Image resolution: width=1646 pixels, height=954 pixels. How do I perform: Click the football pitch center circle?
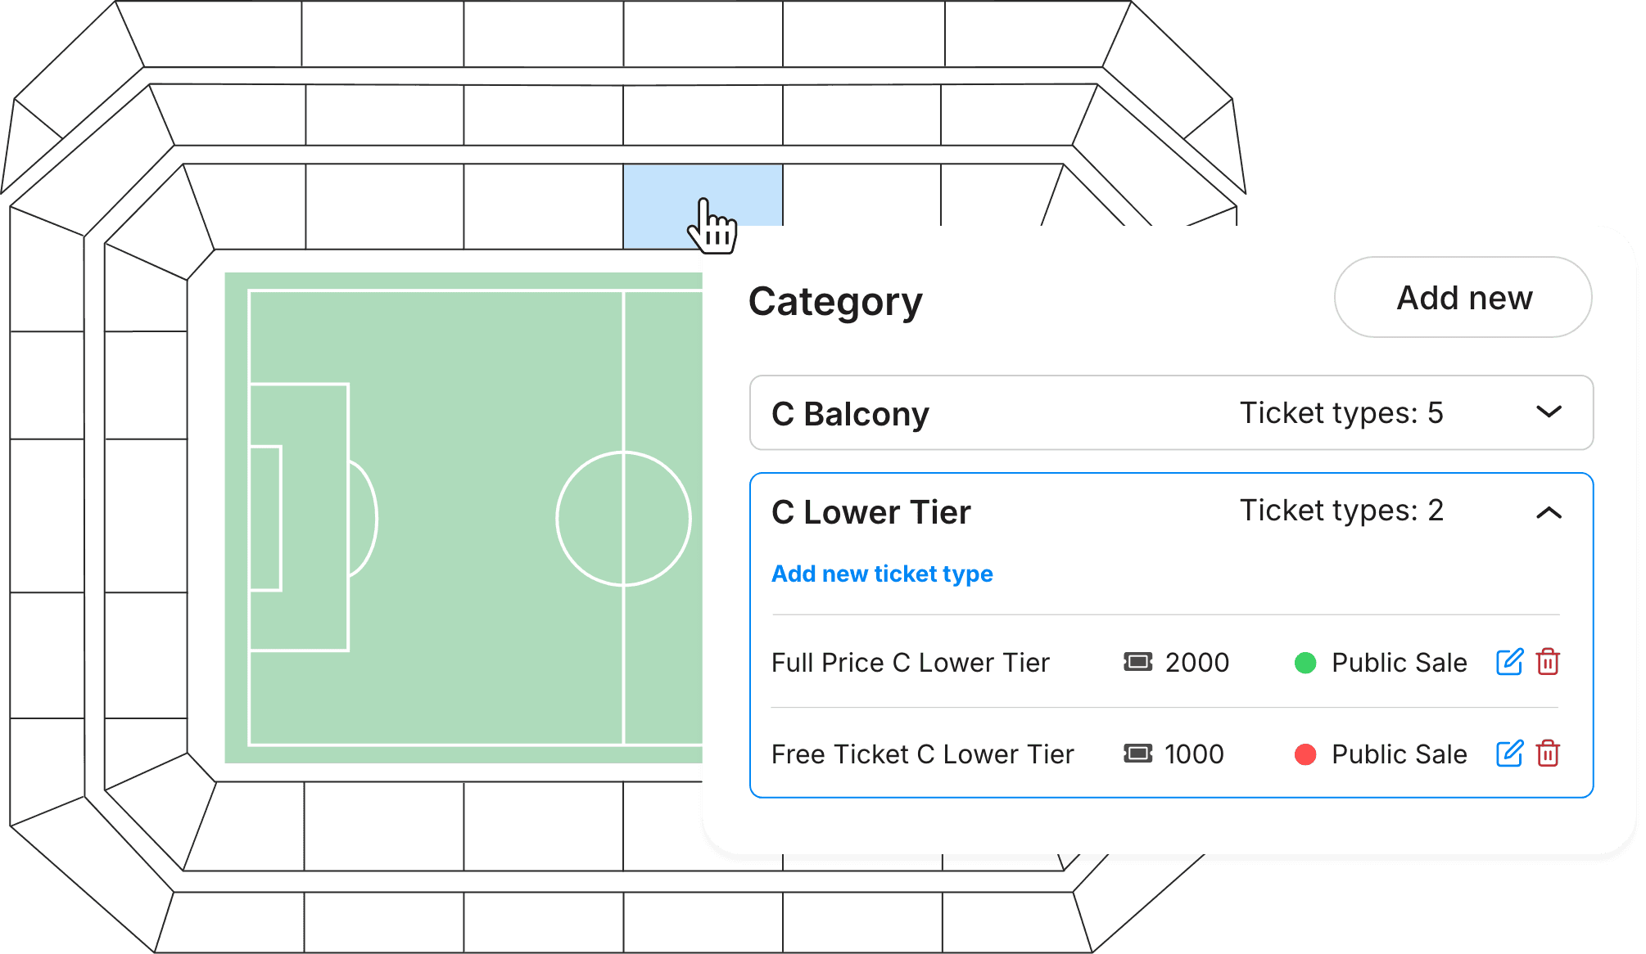[x=623, y=519]
